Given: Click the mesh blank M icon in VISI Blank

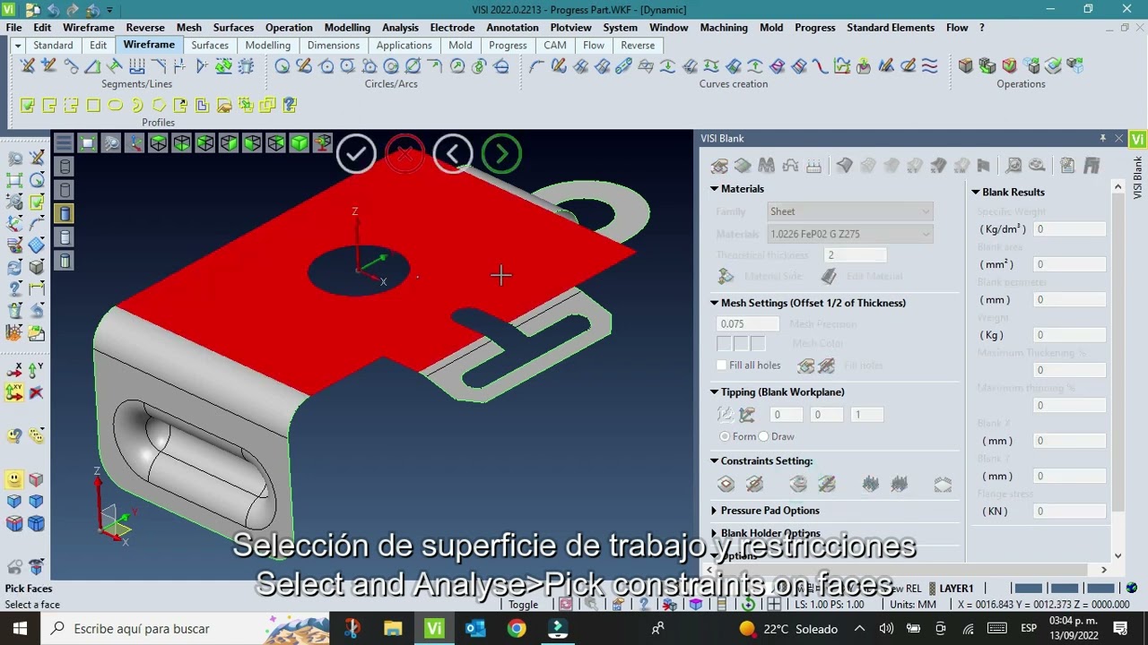Looking at the screenshot, I should click(766, 165).
